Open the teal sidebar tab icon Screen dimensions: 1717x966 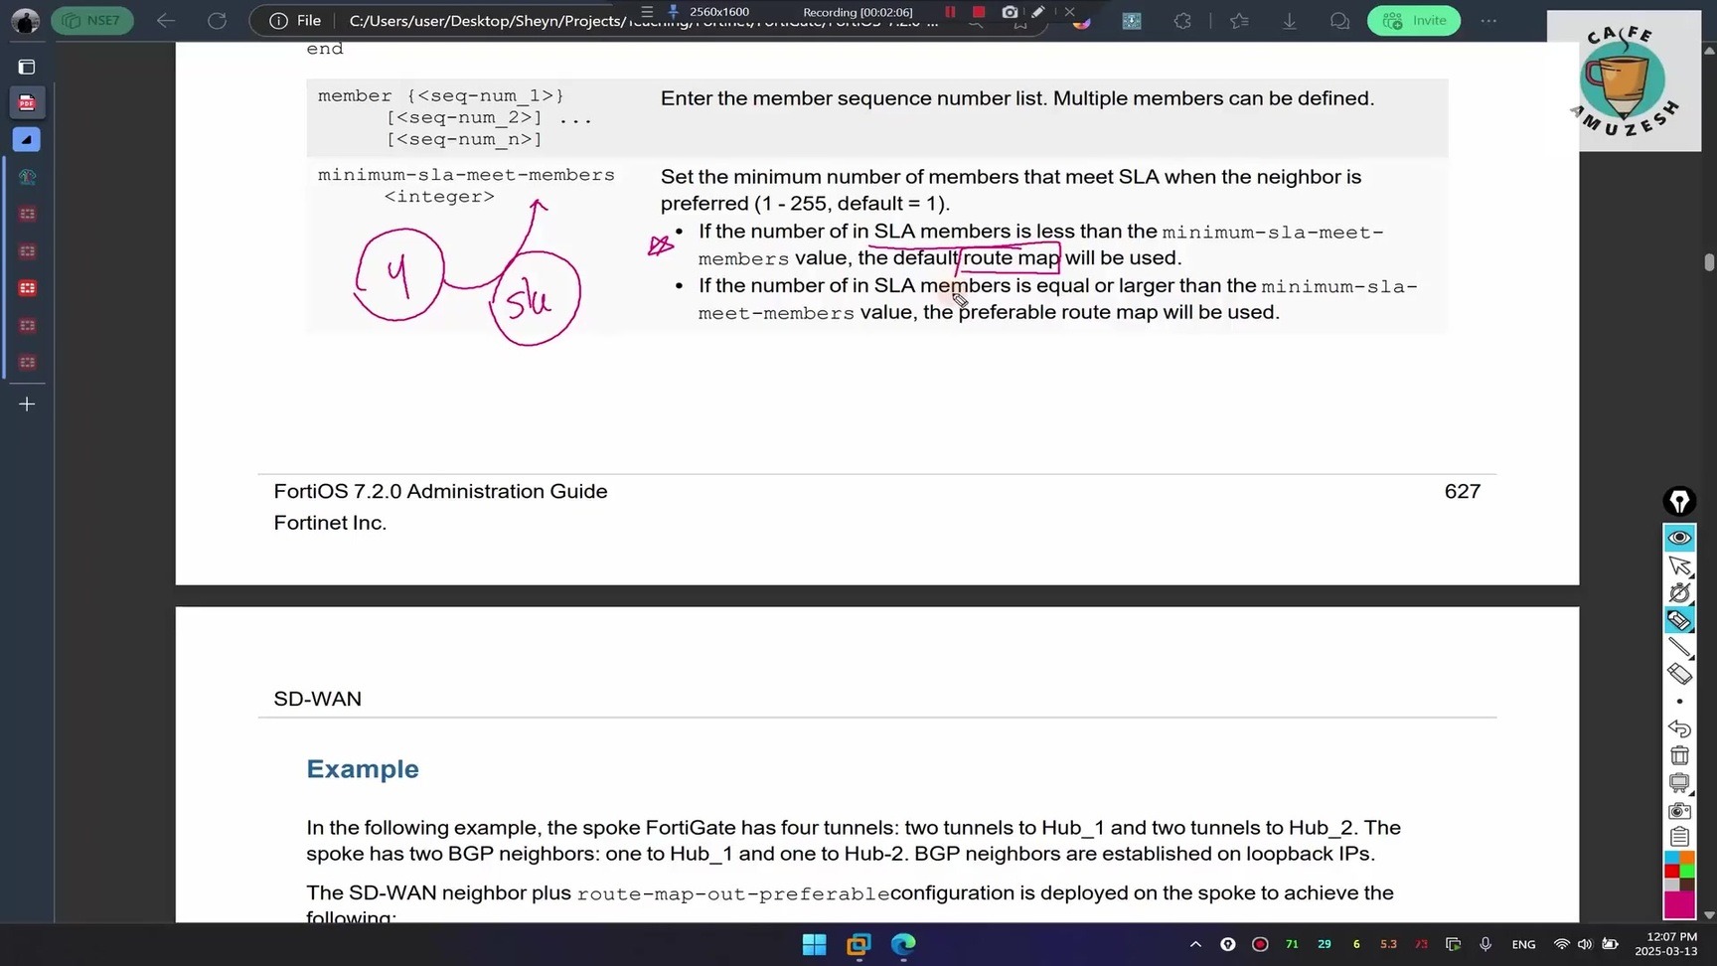tap(27, 177)
